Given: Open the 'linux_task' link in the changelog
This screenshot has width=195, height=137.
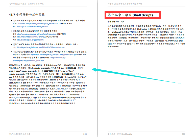Looking at the screenshot, I should tap(15, 98).
